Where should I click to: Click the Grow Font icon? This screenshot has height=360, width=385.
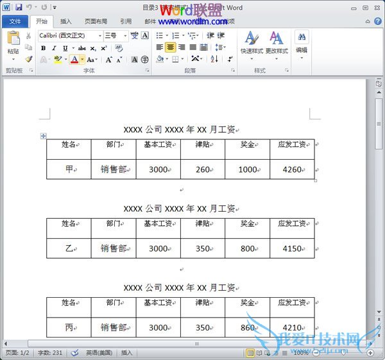point(109,60)
